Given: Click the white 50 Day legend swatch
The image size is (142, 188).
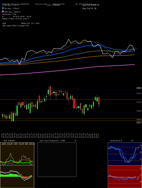Looking at the screenshot, I should click(3, 8).
